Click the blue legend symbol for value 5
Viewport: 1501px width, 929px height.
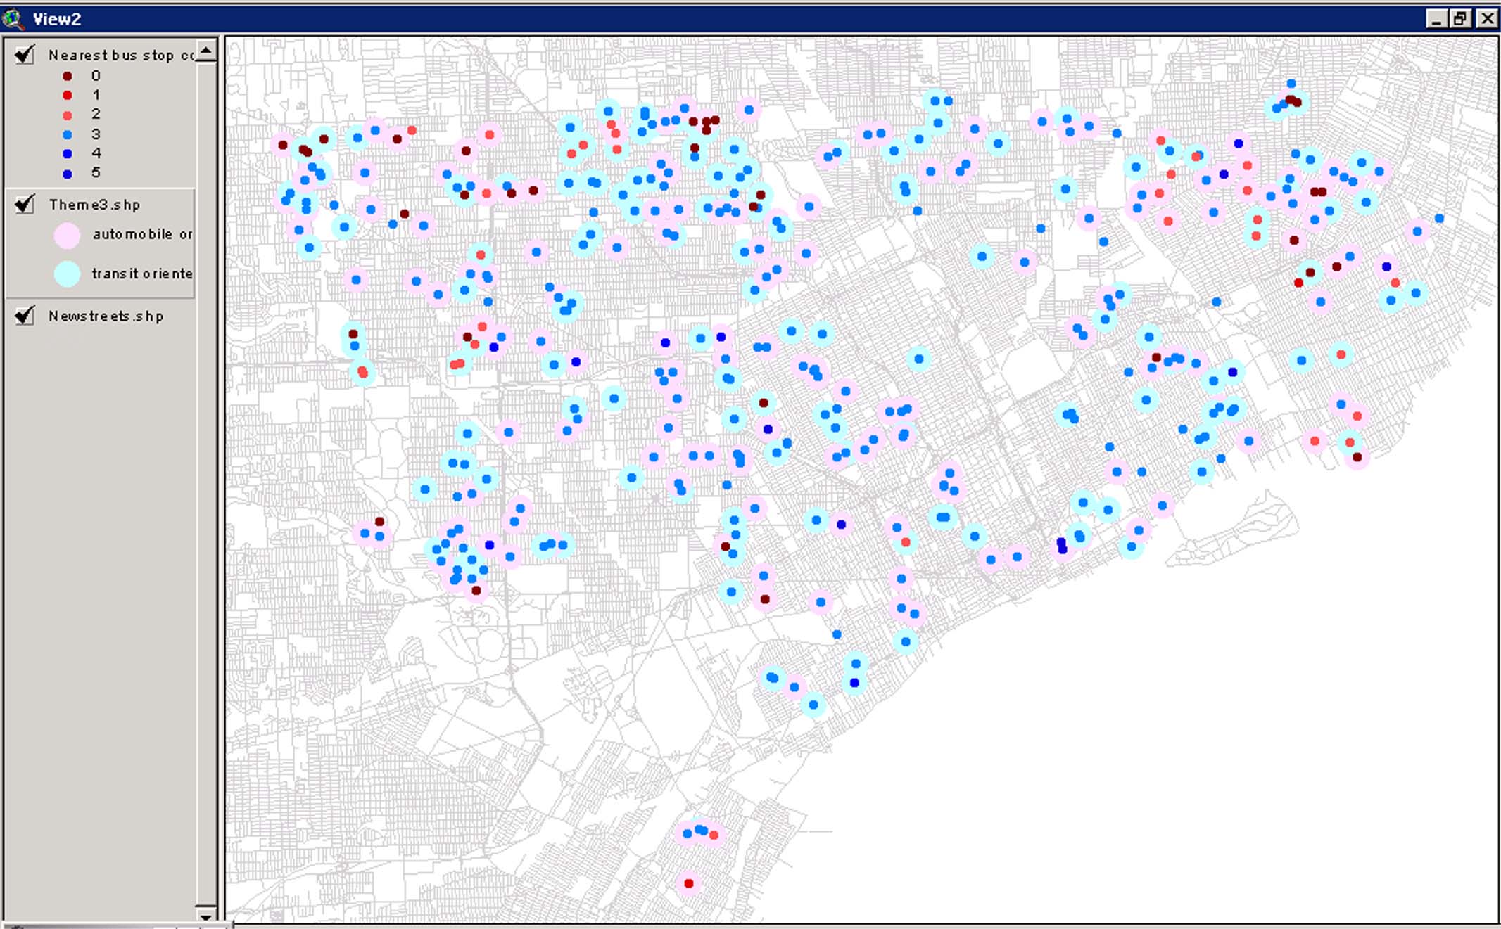click(x=68, y=173)
